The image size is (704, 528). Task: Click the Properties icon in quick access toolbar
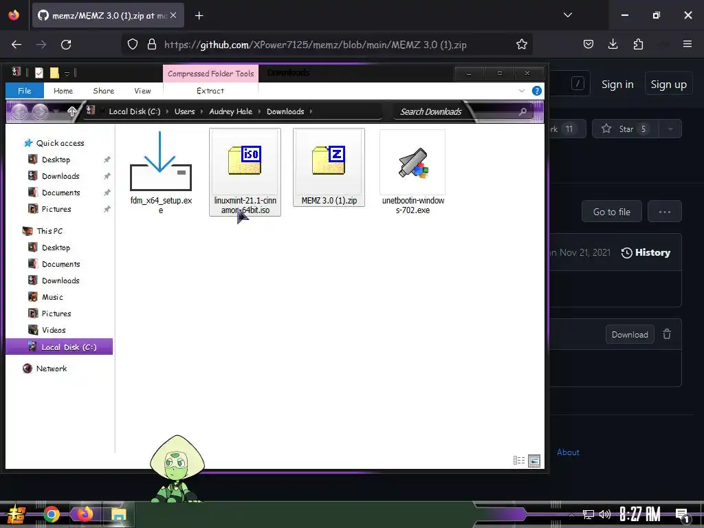(x=39, y=72)
